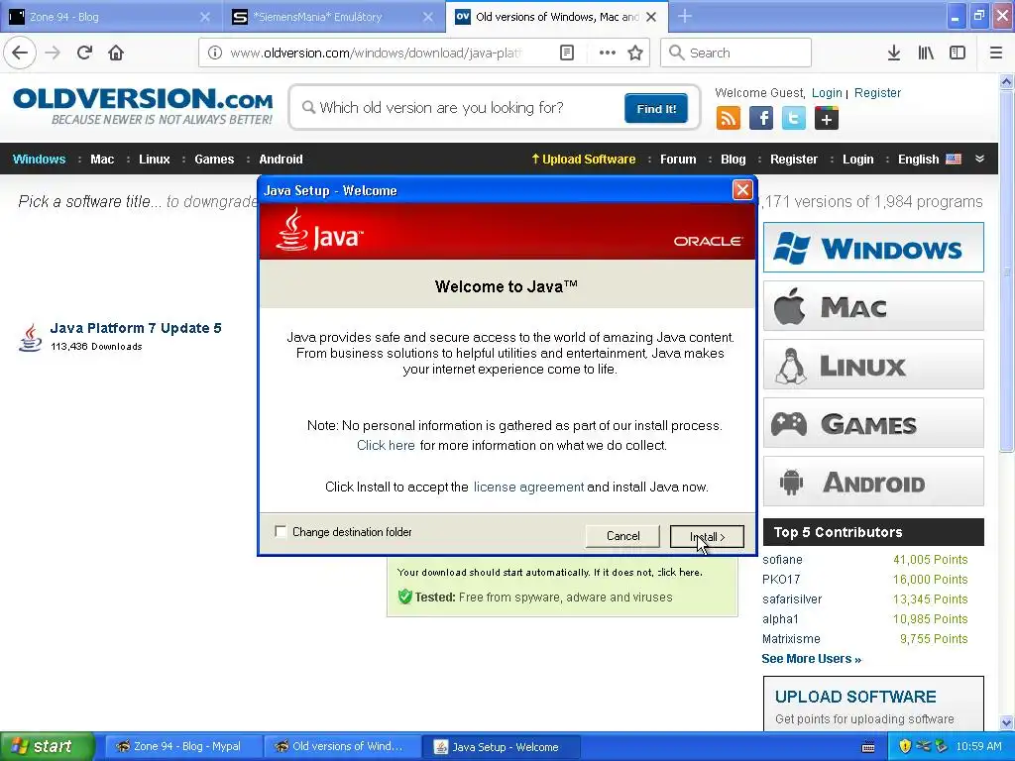The height and width of the screenshot is (761, 1015).
Task: Reload the page with refresh icon
Action: 85,53
